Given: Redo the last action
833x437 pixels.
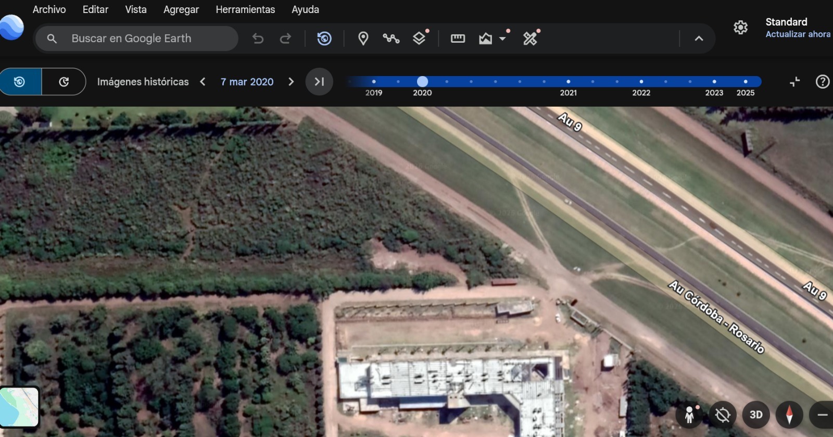Looking at the screenshot, I should [285, 39].
